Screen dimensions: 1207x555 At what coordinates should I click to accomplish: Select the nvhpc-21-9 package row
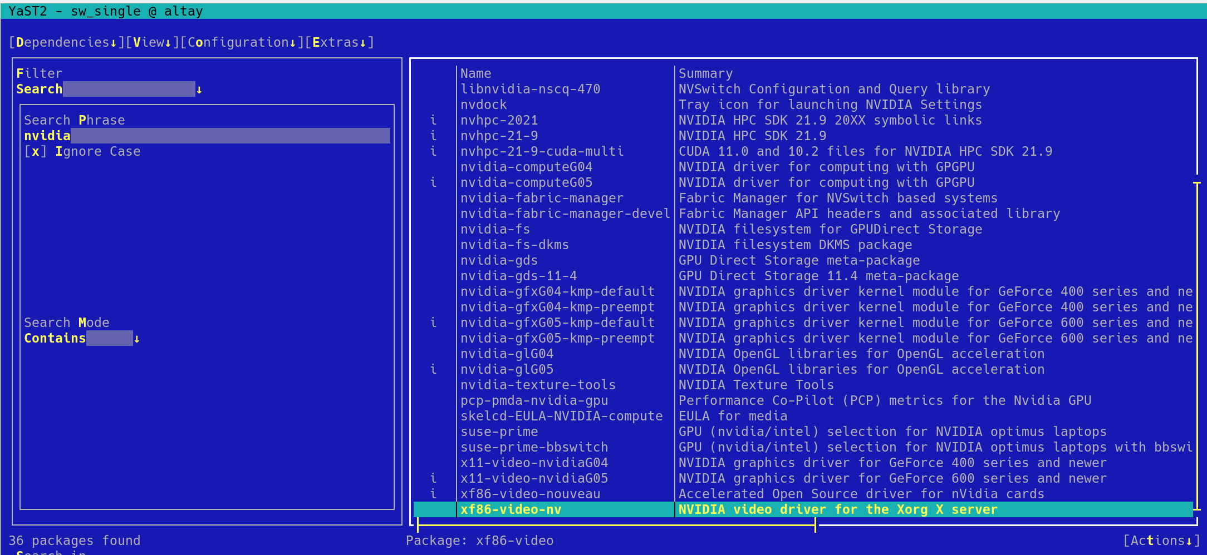pyautogui.click(x=803, y=136)
